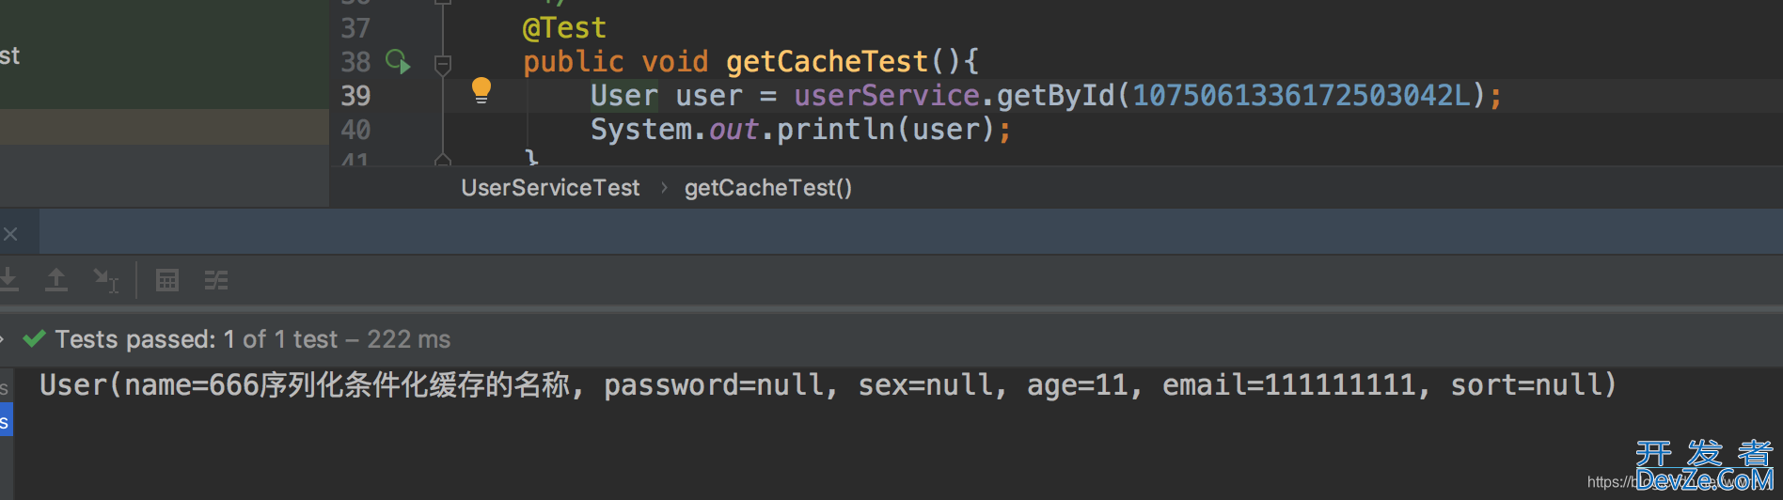The height and width of the screenshot is (500, 1783).
Task: Select the UserServiceTest breadcrumb
Action: (x=550, y=188)
